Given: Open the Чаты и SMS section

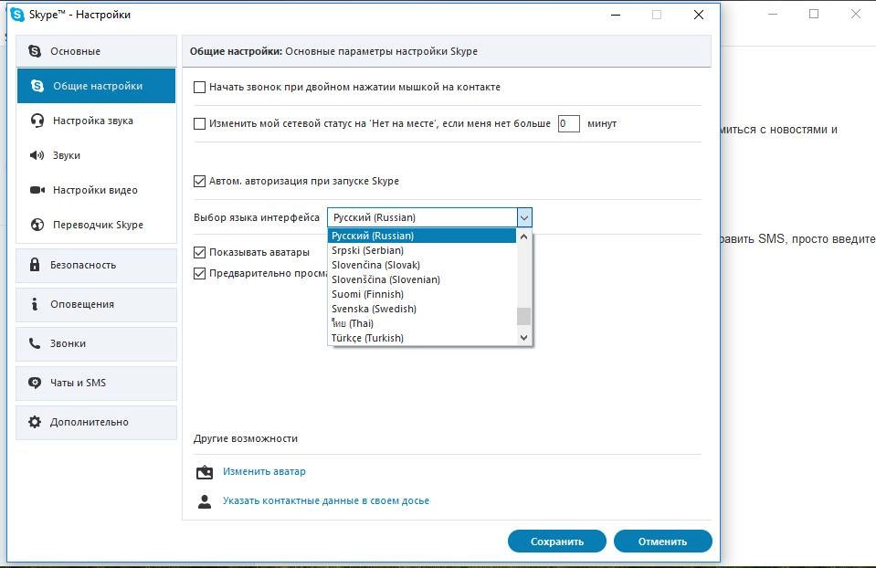Looking at the screenshot, I should (96, 383).
